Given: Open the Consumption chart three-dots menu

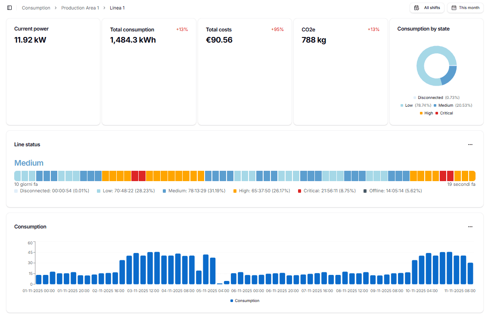Looking at the screenshot, I should click(x=470, y=227).
